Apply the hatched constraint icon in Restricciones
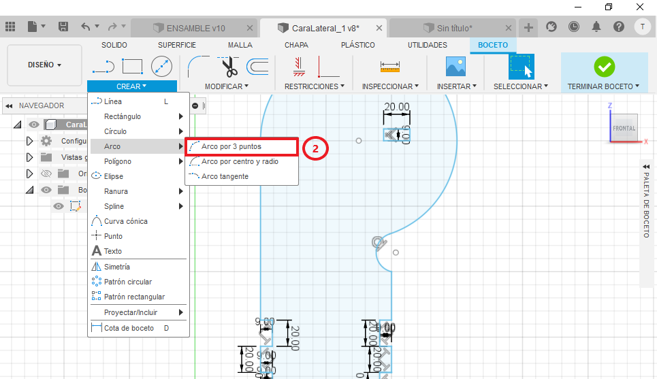This screenshot has width=657, height=379. [299, 67]
